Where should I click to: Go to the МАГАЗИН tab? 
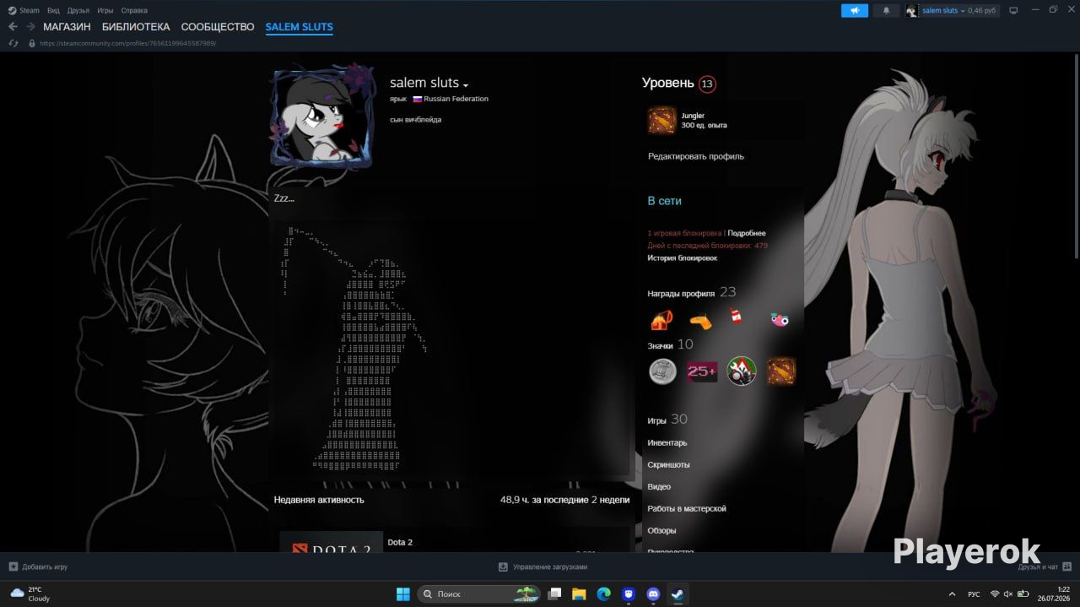point(67,27)
